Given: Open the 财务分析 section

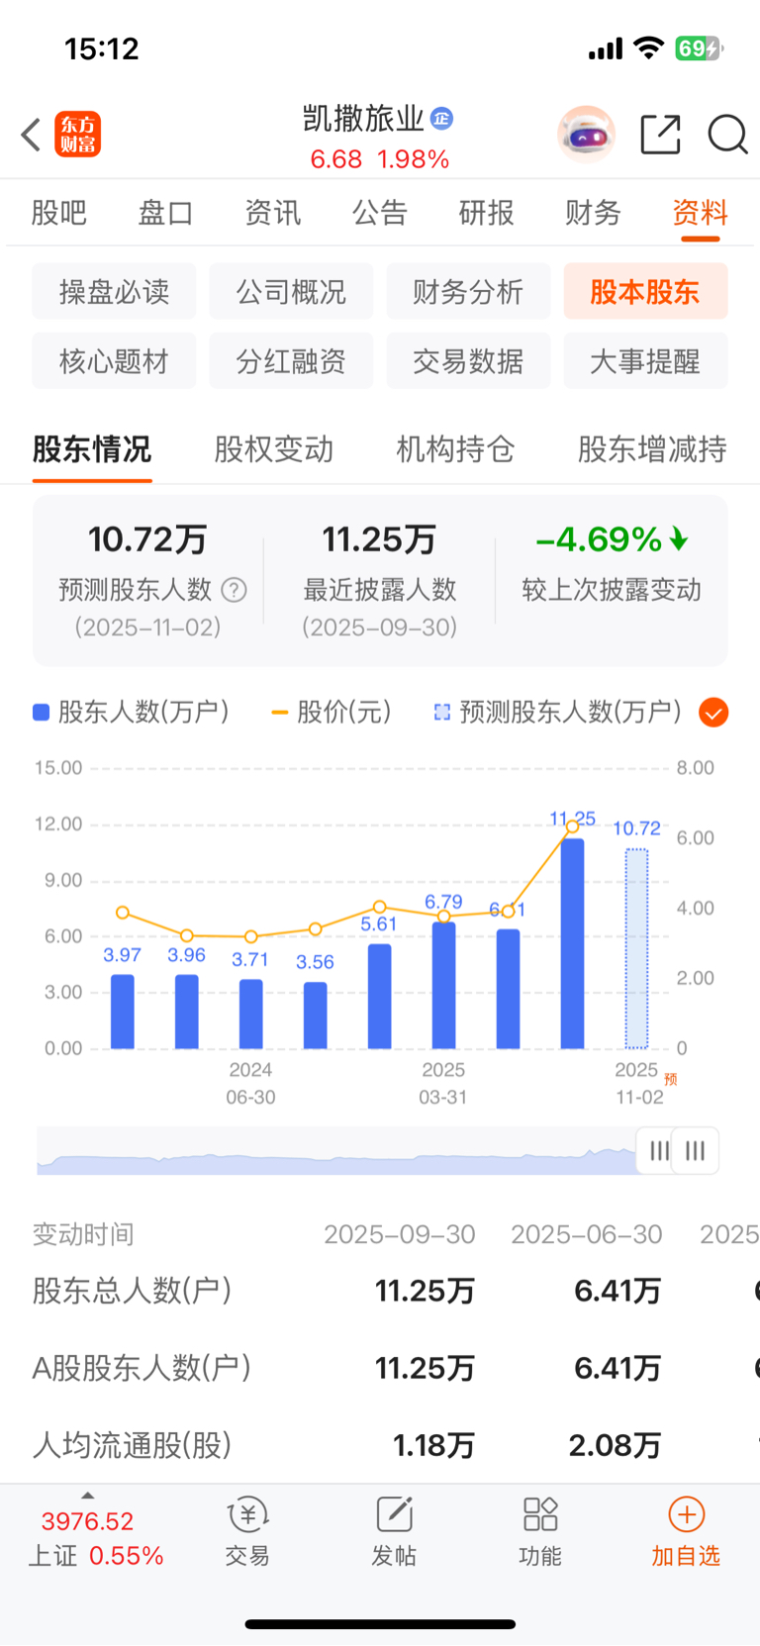Looking at the screenshot, I should (468, 291).
